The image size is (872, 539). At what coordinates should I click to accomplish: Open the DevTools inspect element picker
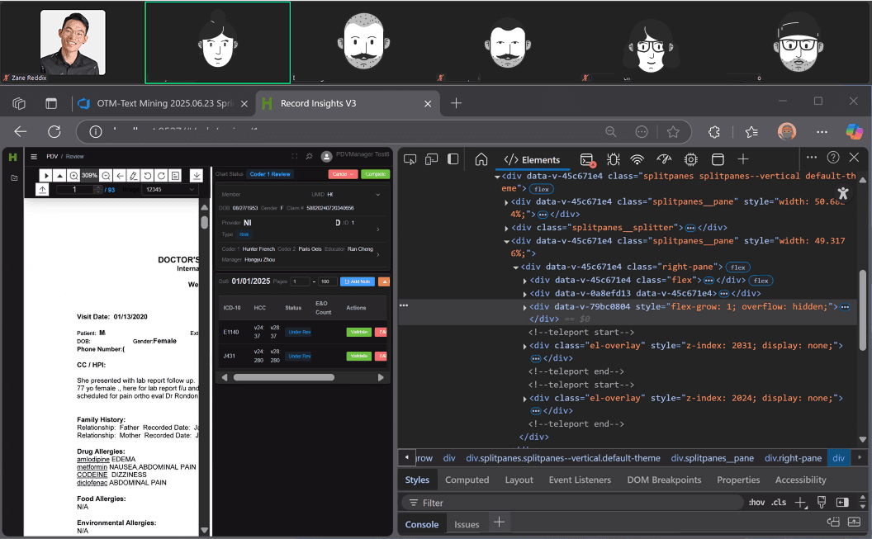[410, 159]
